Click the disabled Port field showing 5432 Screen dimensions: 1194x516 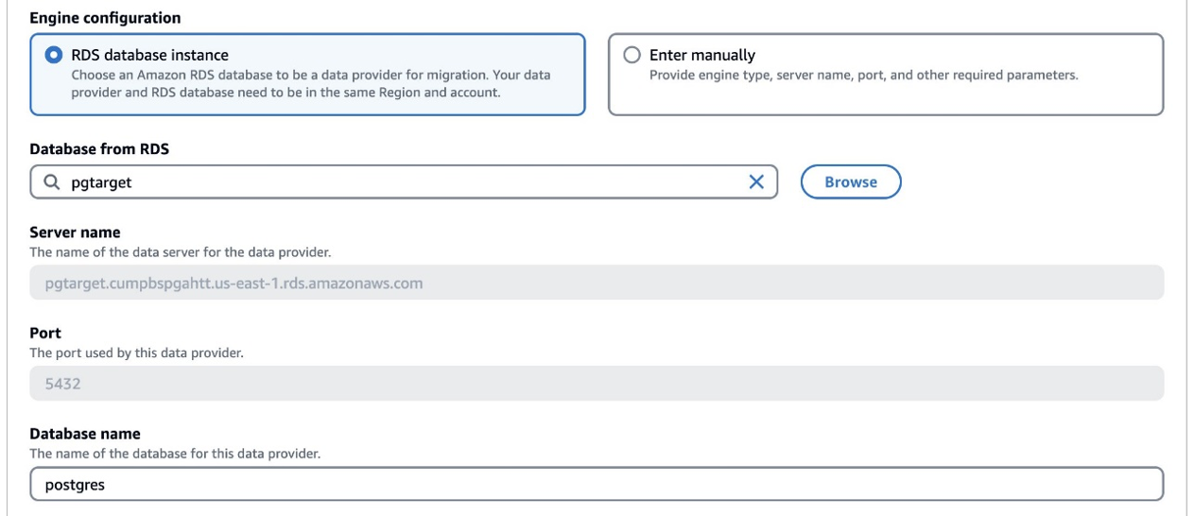pos(596,384)
